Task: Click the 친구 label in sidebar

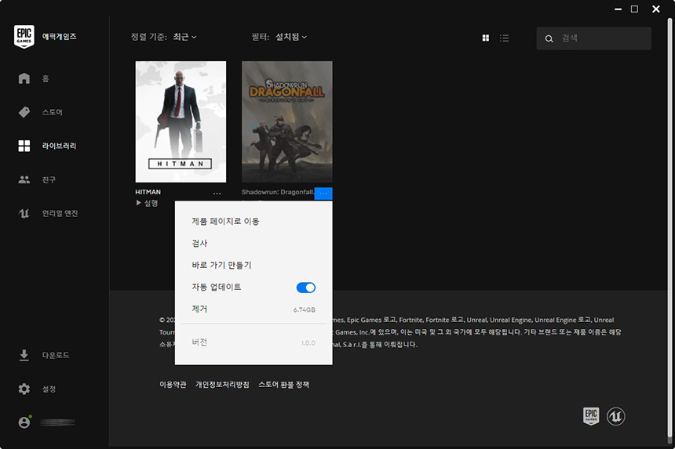Action: click(49, 179)
